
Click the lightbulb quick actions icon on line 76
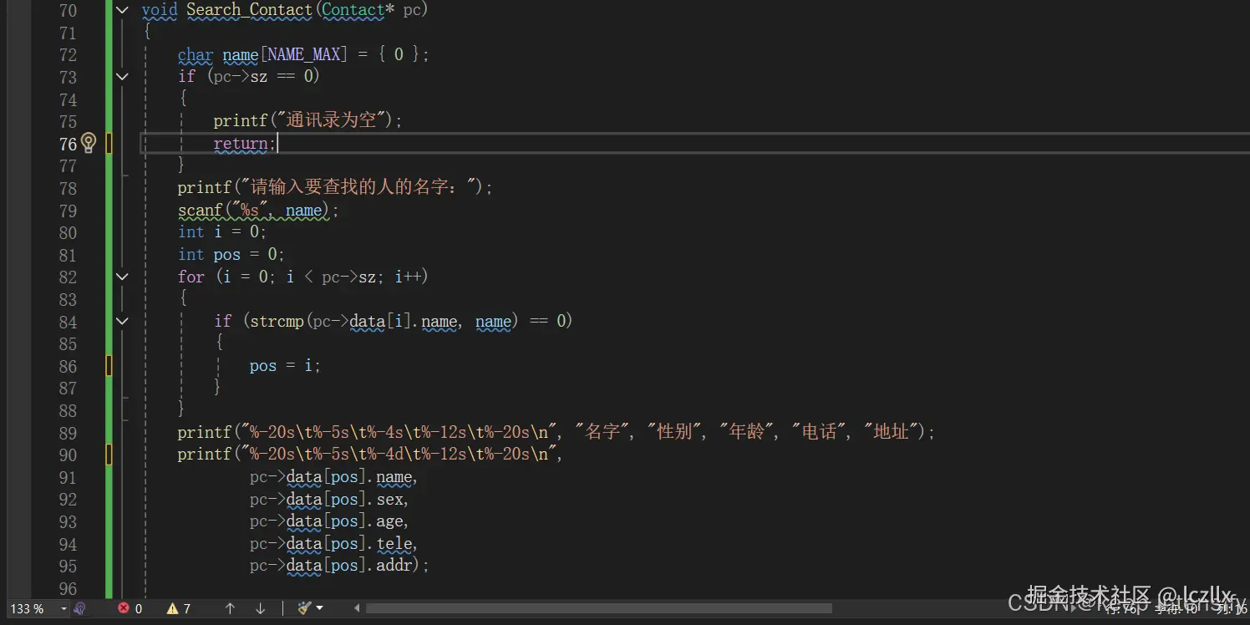pos(89,143)
